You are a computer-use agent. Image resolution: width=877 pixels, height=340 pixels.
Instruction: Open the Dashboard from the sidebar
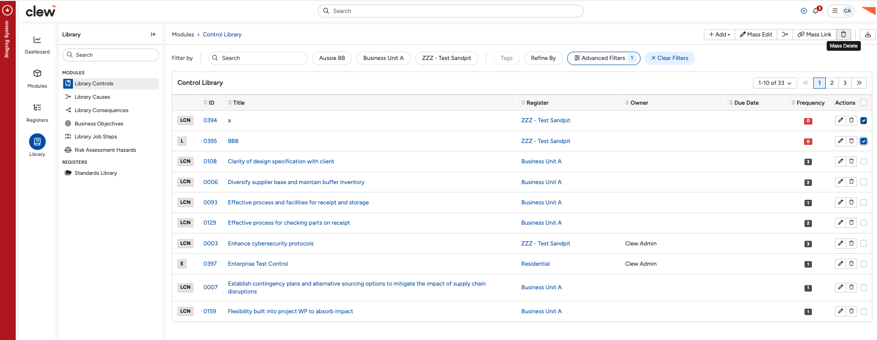tap(37, 45)
